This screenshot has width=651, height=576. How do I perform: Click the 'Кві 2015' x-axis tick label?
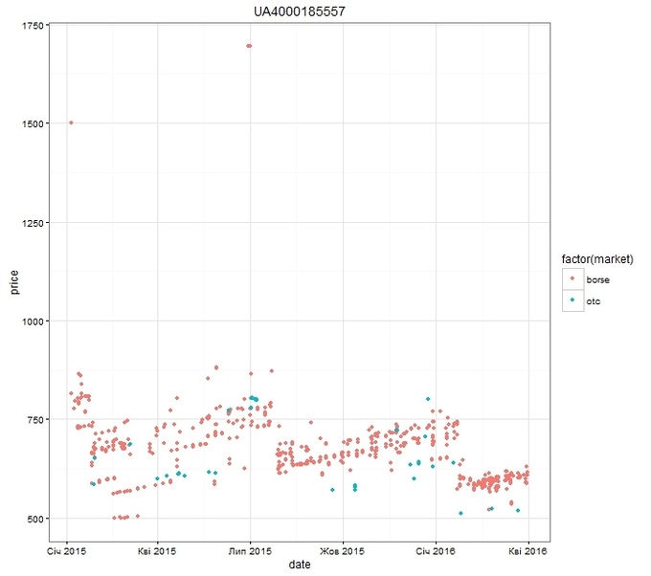(x=157, y=551)
